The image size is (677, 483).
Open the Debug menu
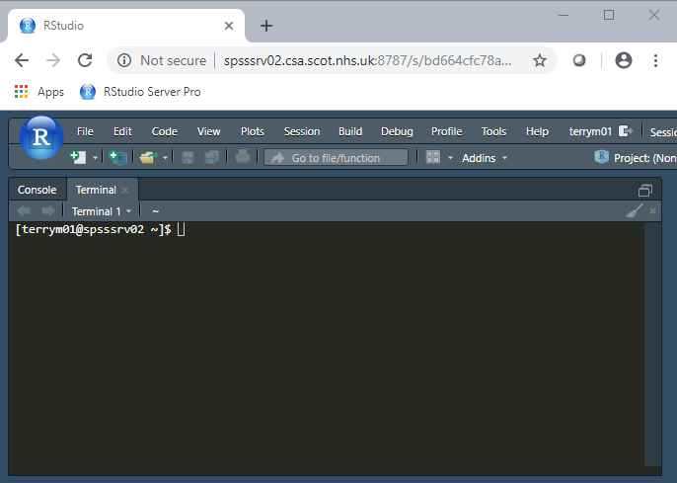397,131
